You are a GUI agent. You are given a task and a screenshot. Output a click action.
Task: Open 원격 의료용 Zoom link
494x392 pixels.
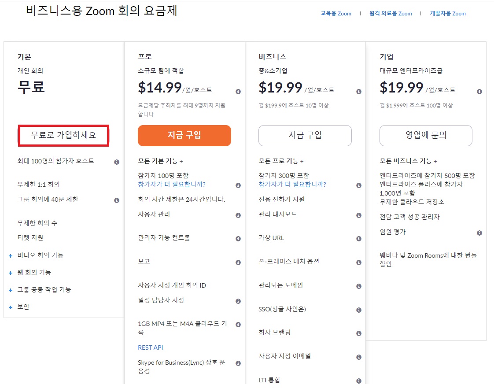coord(391,14)
